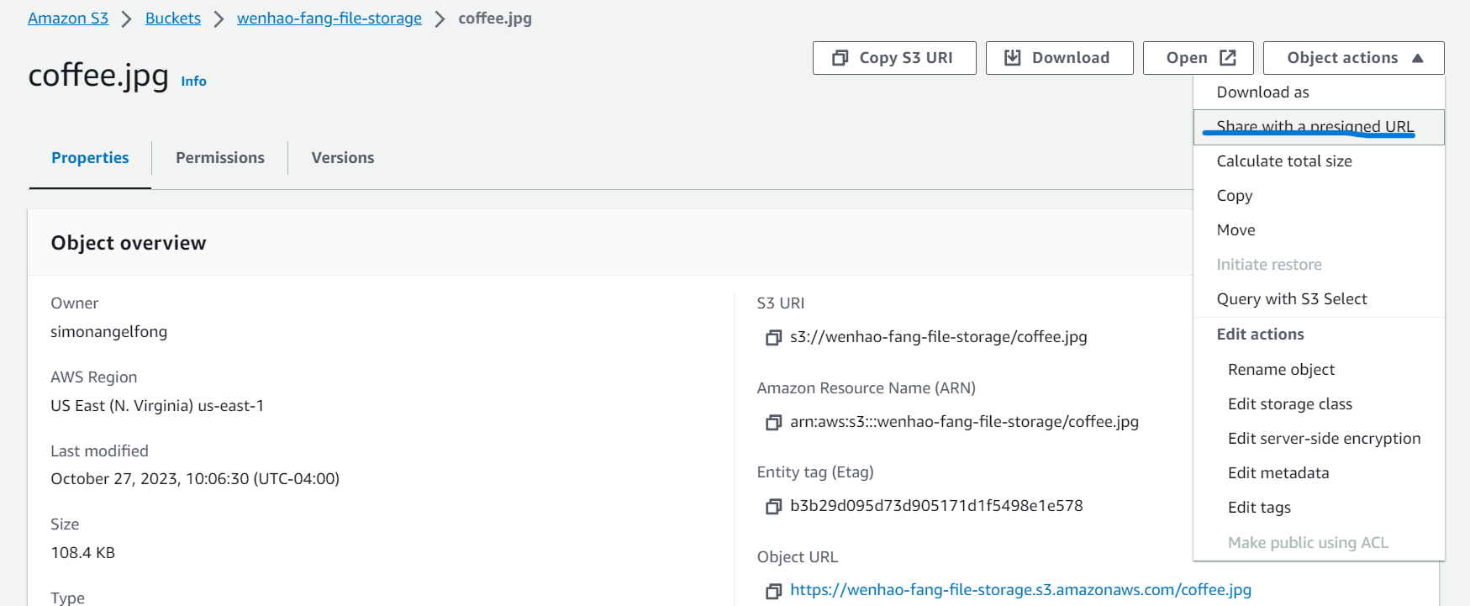Click the Copy S3 URI button

894,58
